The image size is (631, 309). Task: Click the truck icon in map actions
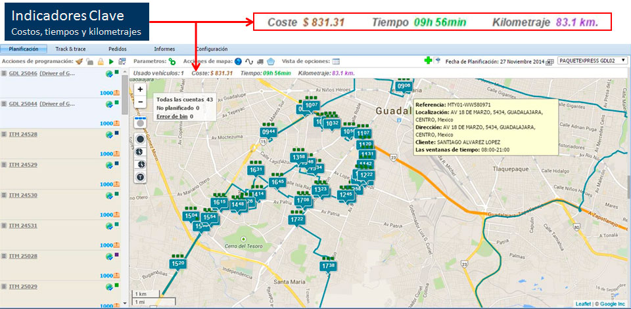[260, 61]
